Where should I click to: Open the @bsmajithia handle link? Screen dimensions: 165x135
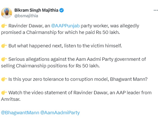26,16
